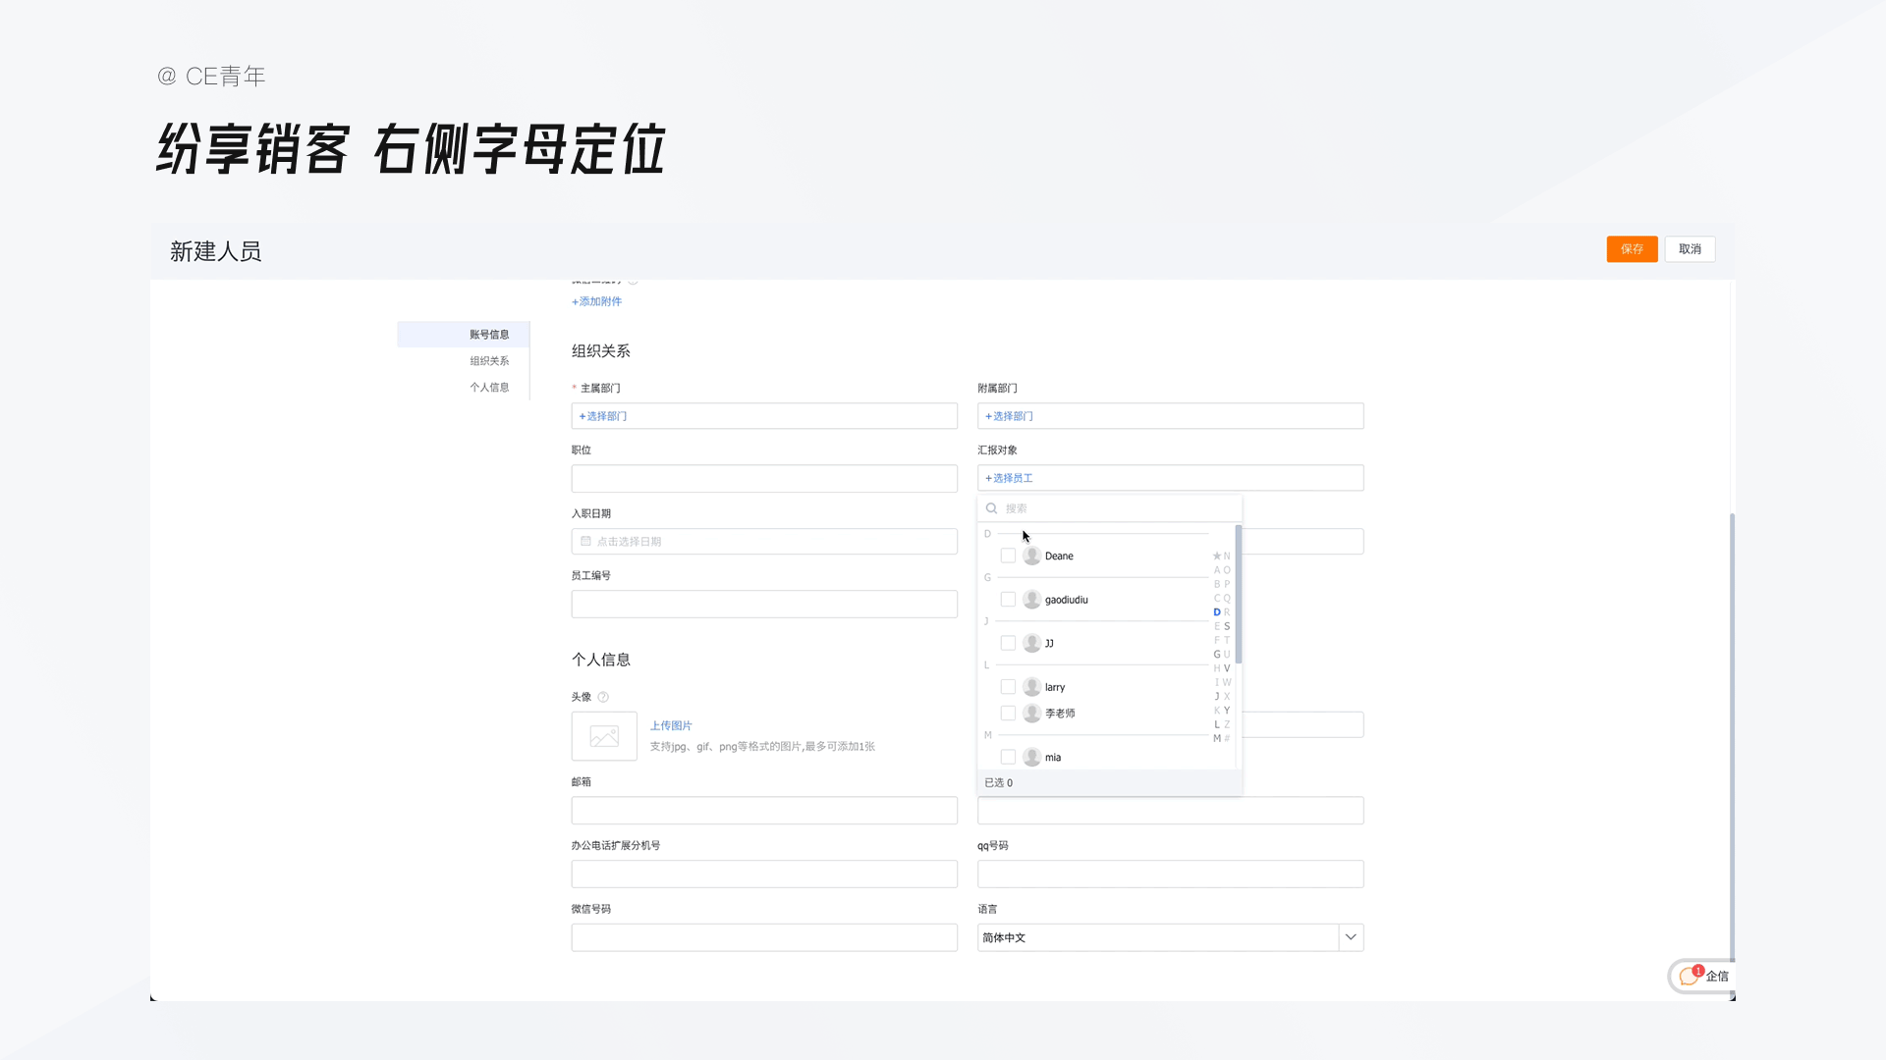This screenshot has height=1060, width=1886.
Task: Click Deane's avatar icon
Action: point(1031,556)
